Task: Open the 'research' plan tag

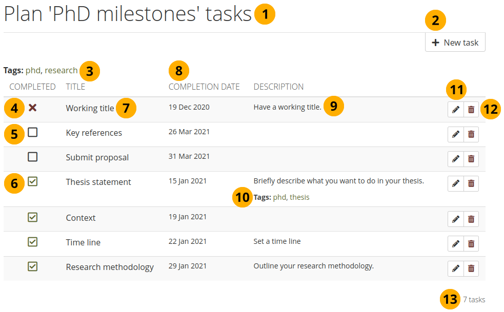Action: [62, 70]
